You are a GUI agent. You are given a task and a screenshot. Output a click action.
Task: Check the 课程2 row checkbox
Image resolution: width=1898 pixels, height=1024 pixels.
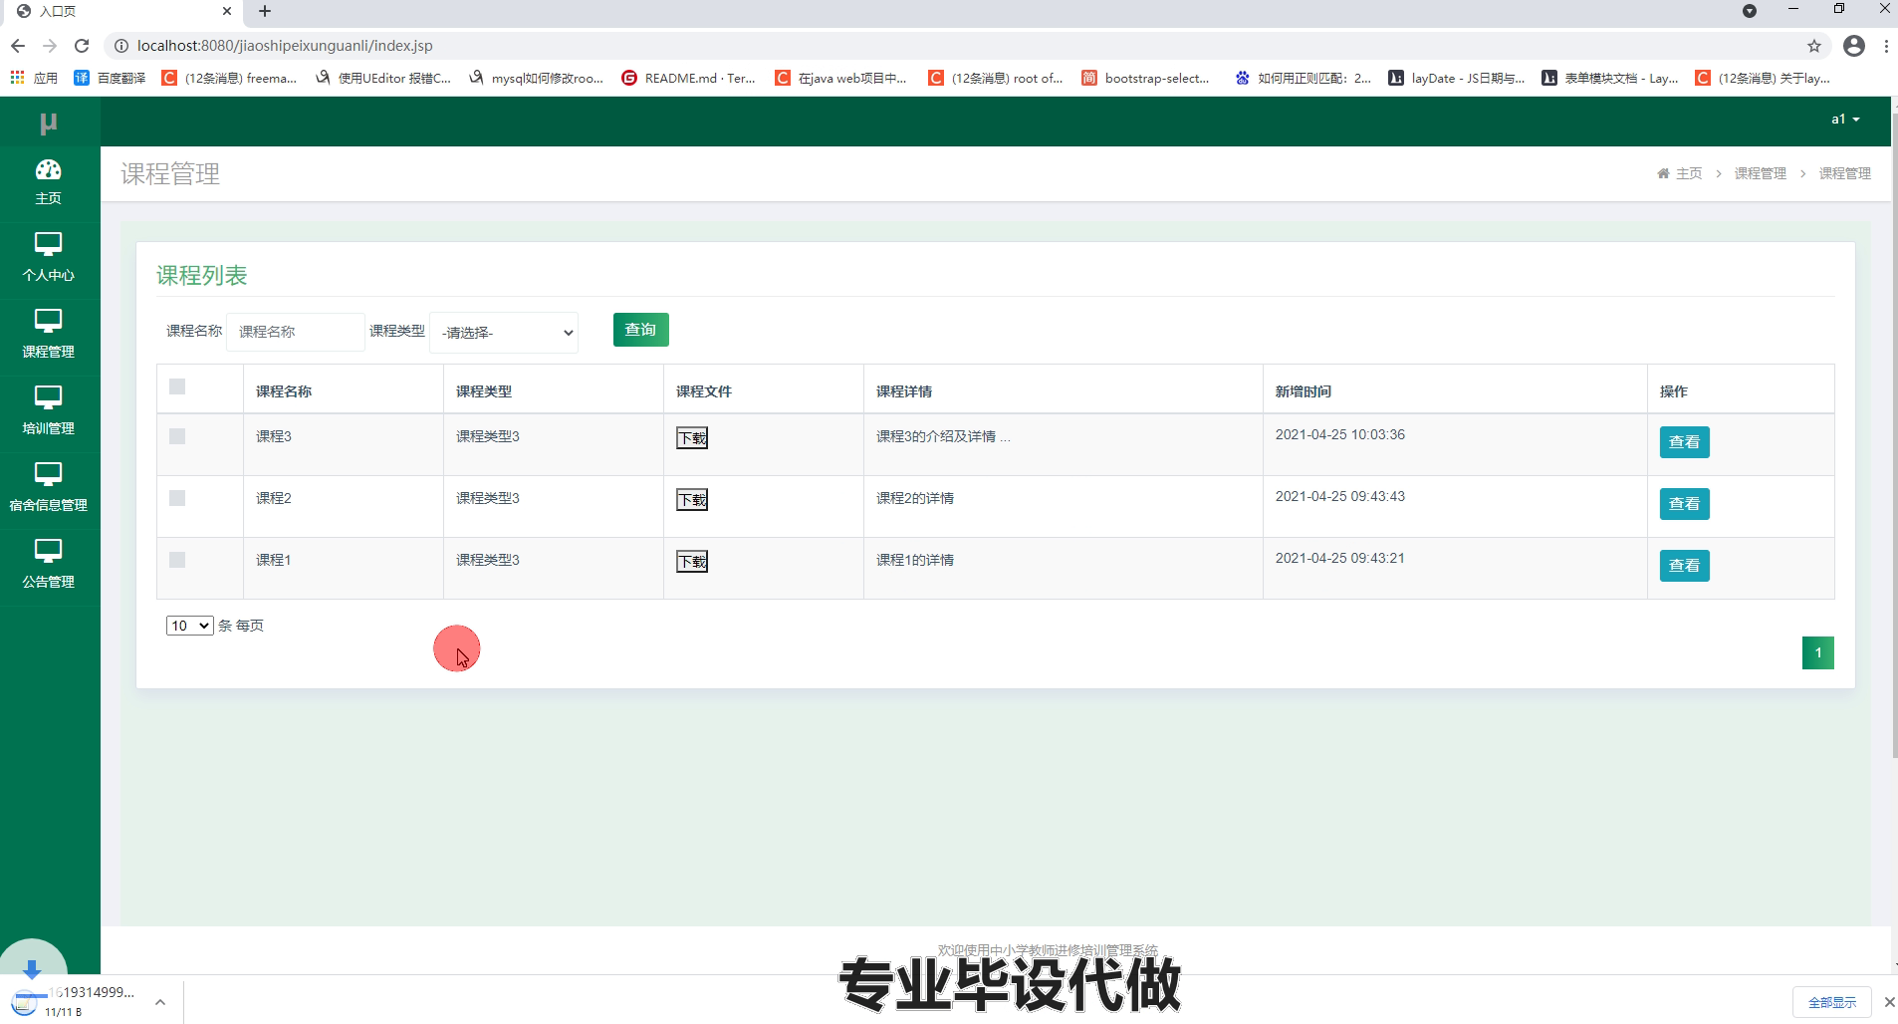177,498
